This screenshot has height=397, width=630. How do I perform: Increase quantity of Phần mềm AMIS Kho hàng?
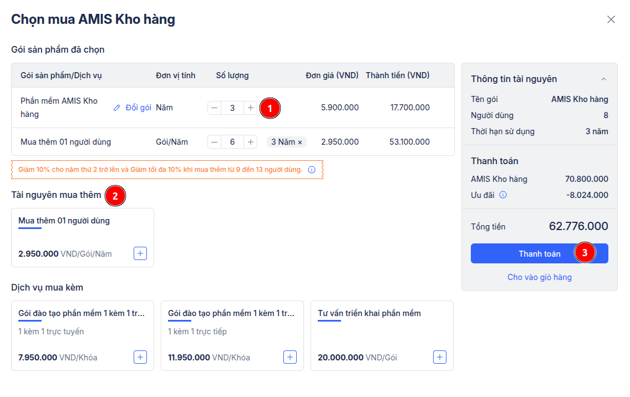pos(250,108)
